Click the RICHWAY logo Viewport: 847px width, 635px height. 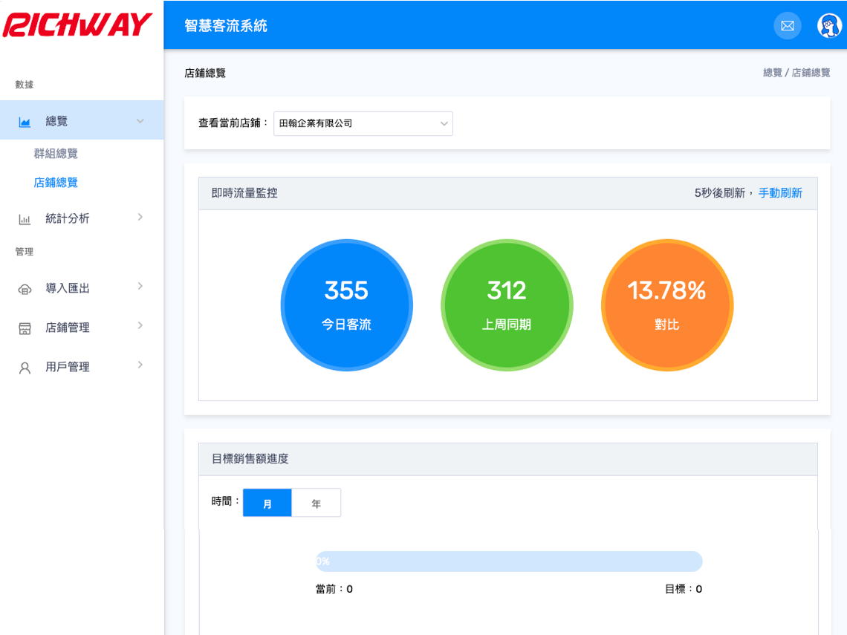(78, 25)
